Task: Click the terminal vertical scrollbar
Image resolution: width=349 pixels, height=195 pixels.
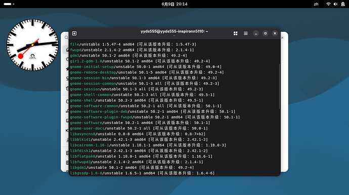Action: point(279,87)
